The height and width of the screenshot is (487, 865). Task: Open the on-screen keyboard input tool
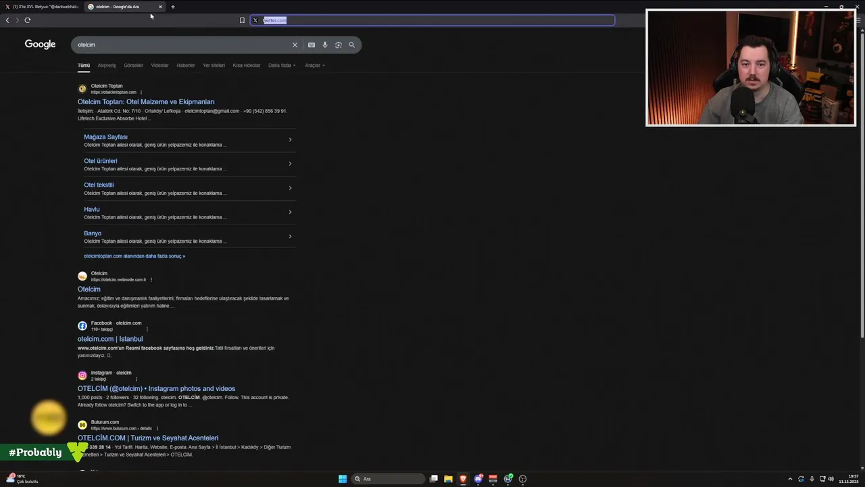tap(311, 45)
